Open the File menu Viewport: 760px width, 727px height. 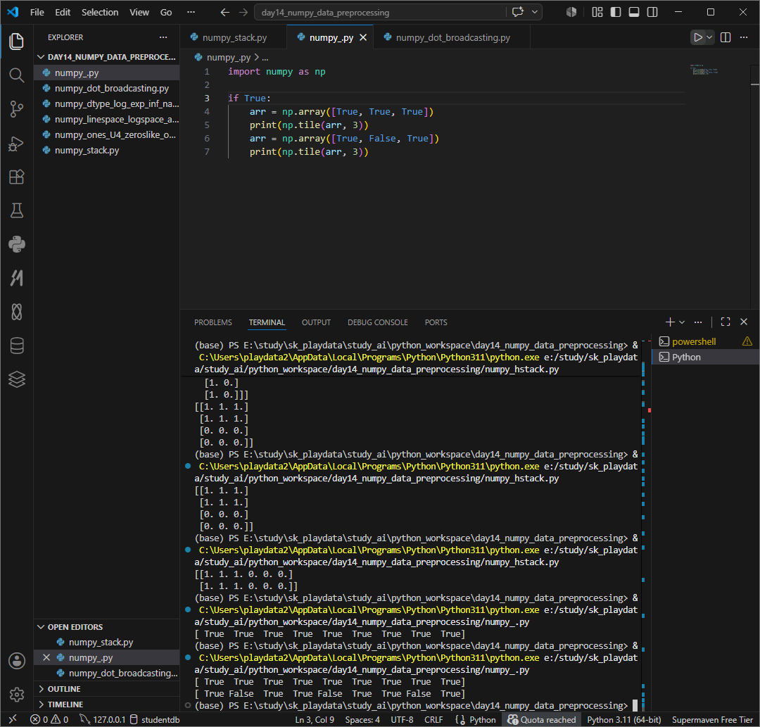[x=37, y=12]
